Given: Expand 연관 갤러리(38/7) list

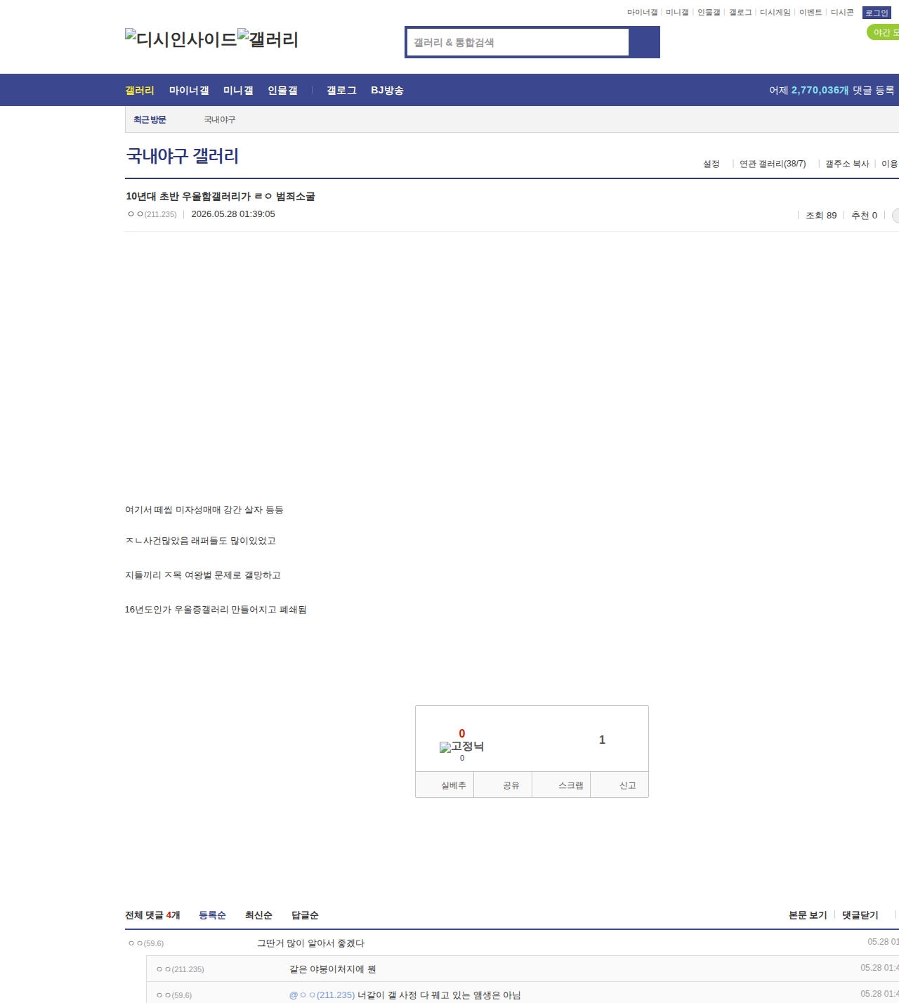Looking at the screenshot, I should (x=773, y=164).
